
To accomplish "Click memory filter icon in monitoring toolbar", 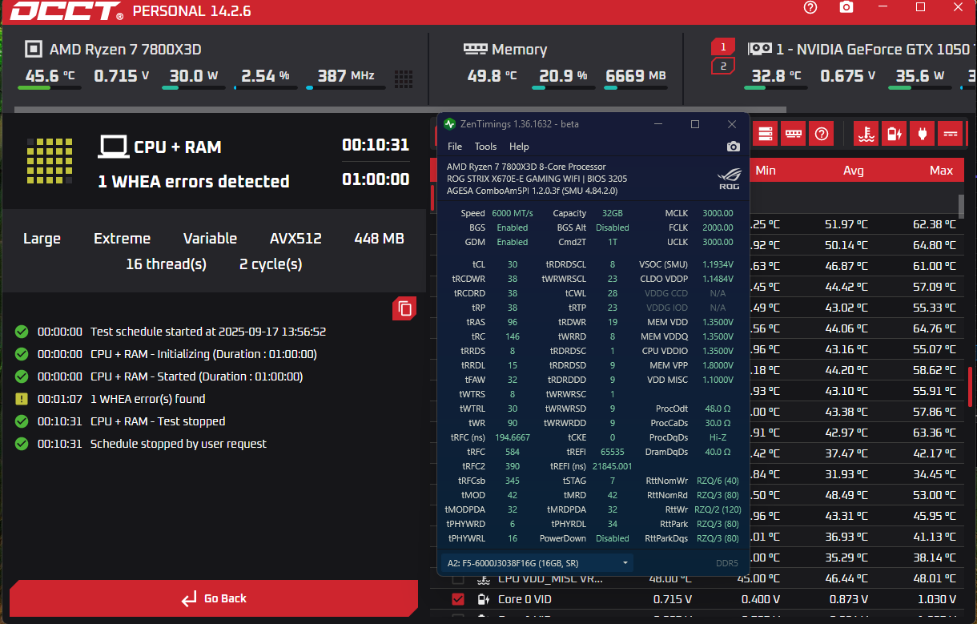I will click(x=793, y=134).
